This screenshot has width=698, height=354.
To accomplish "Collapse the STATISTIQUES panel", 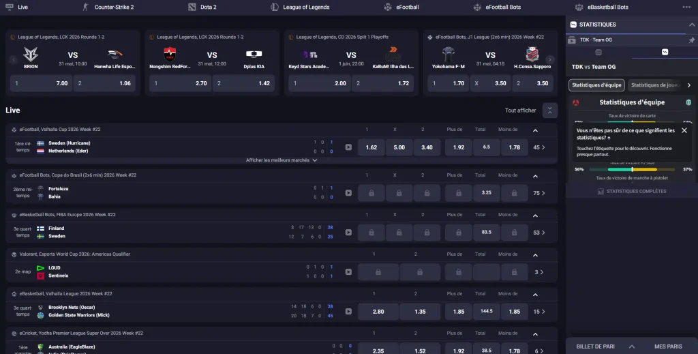I will tap(691, 25).
